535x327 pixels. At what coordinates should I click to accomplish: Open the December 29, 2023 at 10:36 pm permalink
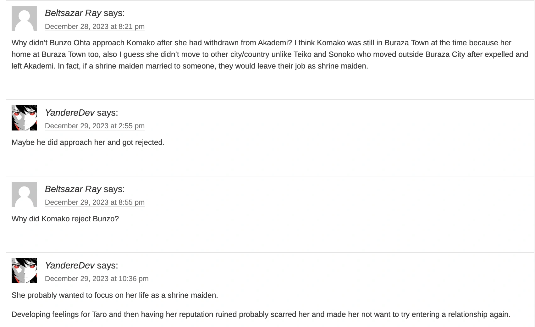(x=97, y=279)
